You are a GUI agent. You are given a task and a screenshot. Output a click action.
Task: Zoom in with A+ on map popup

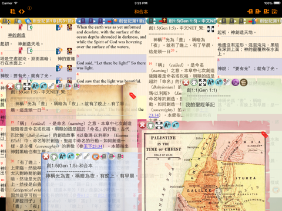[167, 125]
